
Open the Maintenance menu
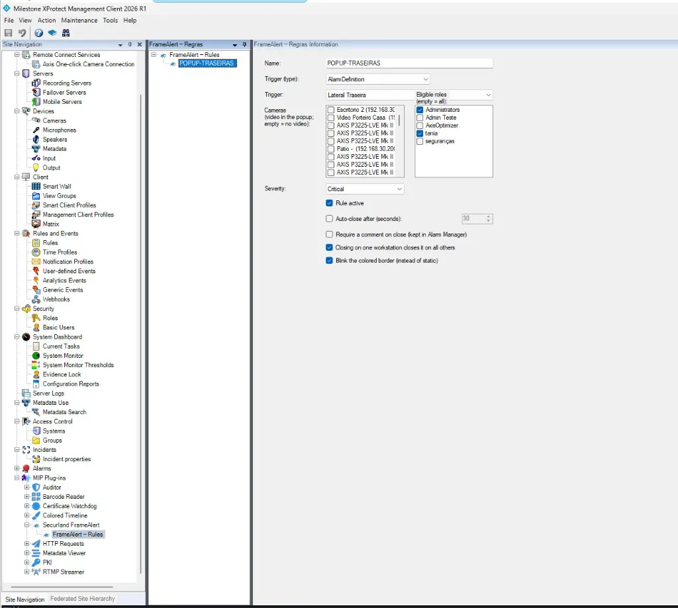tap(79, 21)
